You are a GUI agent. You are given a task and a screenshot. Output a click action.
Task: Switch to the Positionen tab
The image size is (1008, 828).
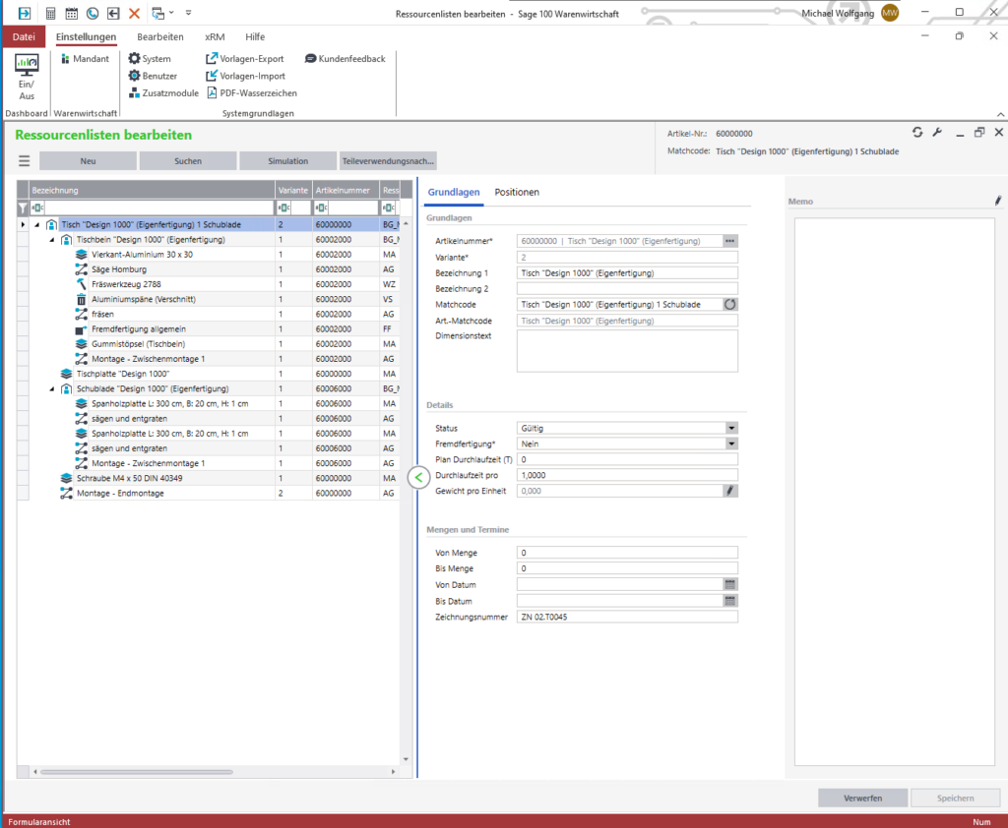tap(517, 192)
